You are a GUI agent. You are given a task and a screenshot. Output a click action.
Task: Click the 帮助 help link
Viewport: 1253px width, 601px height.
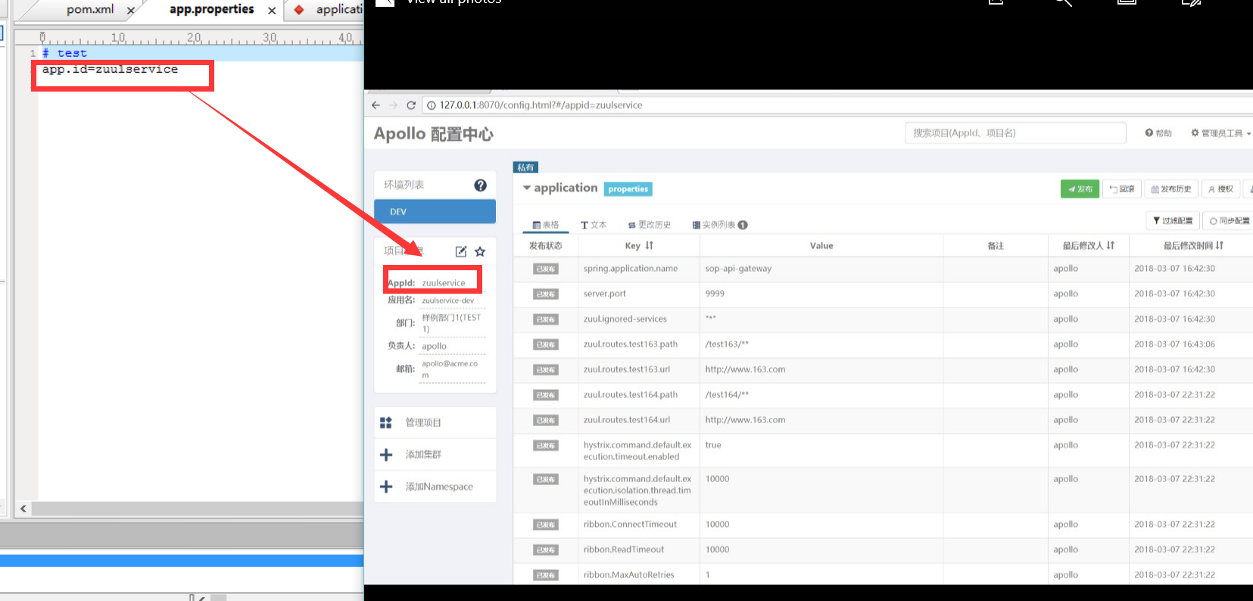pos(1158,133)
